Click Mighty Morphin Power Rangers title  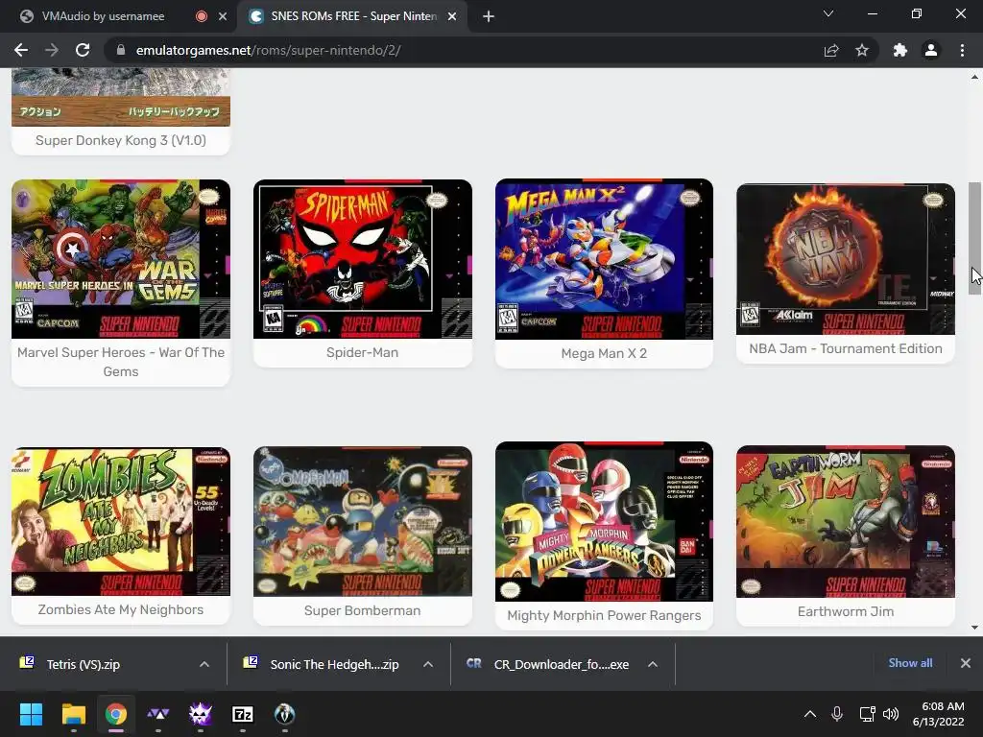click(604, 615)
